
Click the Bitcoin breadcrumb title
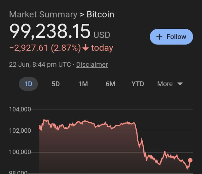[x=100, y=14]
